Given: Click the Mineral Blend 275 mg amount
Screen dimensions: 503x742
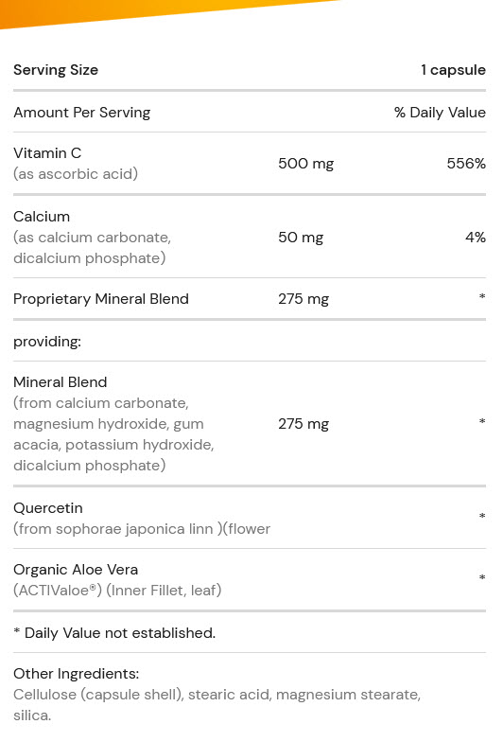Looking at the screenshot, I should (304, 424).
